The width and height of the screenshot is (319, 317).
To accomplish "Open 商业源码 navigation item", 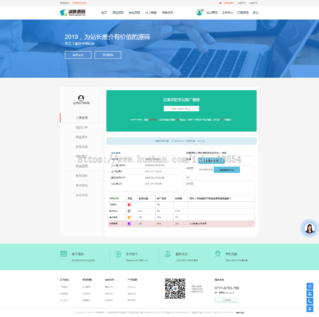I will 134,13.
